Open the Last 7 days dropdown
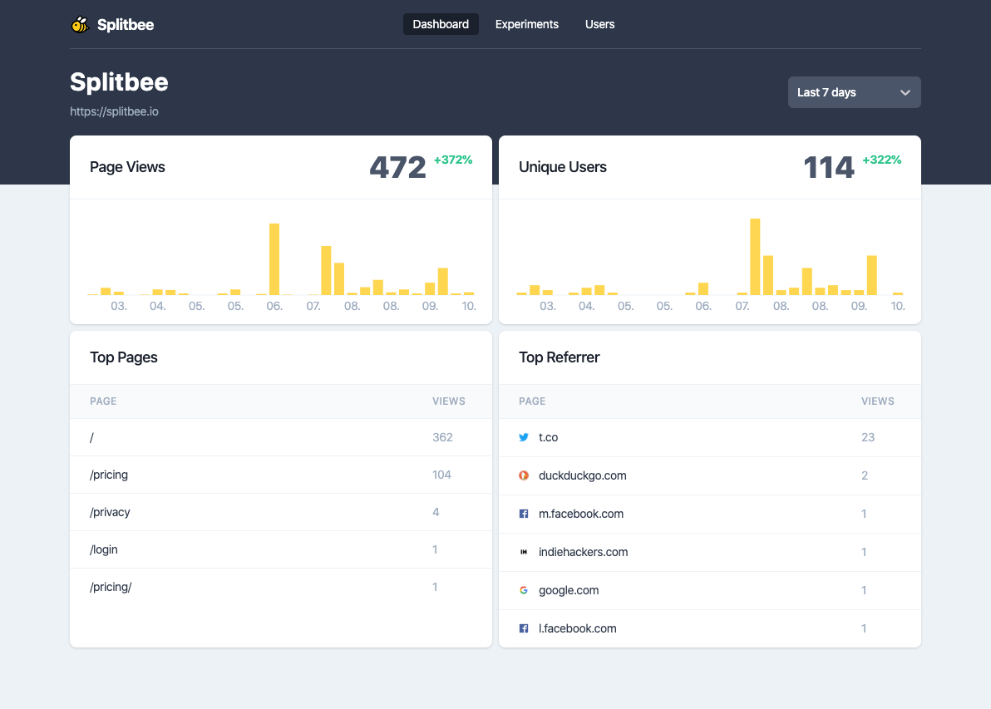 pos(854,92)
